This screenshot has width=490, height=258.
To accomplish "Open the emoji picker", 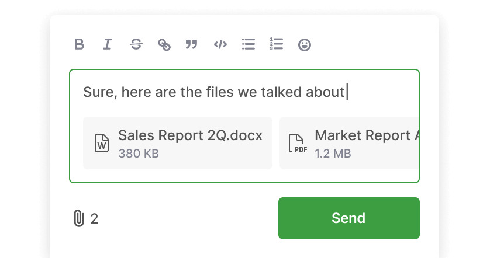I will coord(305,44).
